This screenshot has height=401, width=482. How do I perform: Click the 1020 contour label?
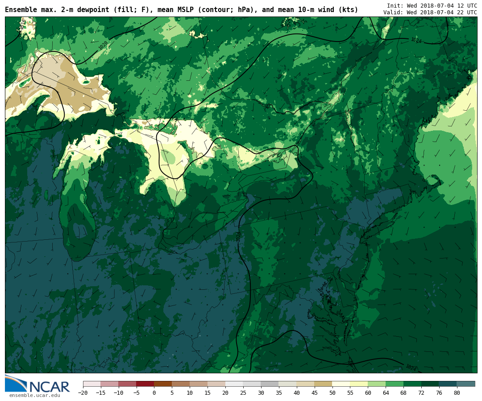[103, 46]
